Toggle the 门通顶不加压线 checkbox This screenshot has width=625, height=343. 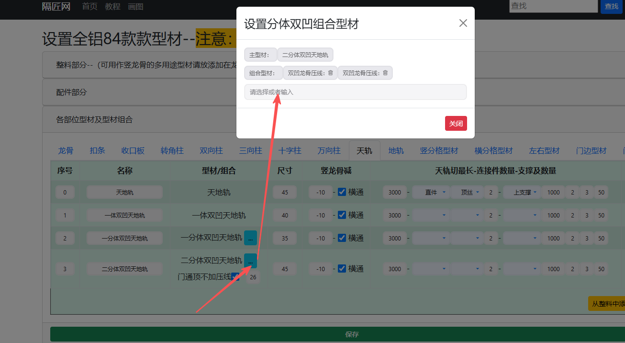click(235, 276)
